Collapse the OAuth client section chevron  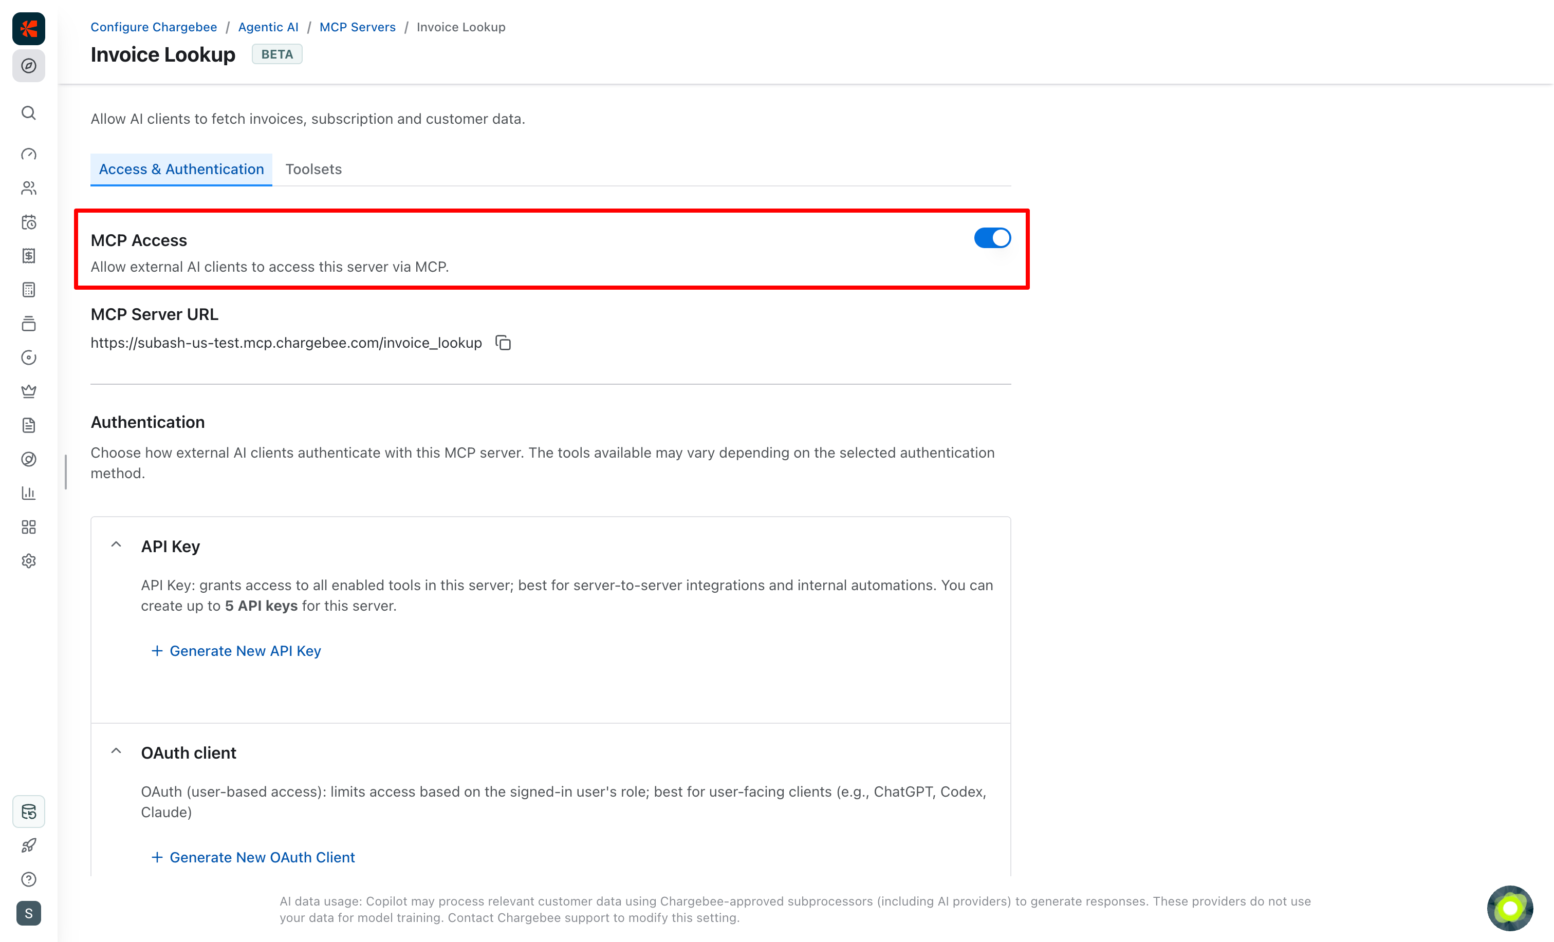[116, 751]
